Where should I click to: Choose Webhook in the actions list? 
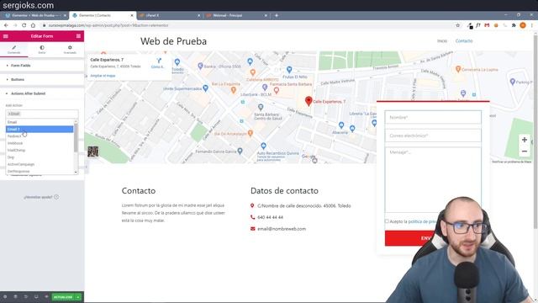[x=40, y=143]
